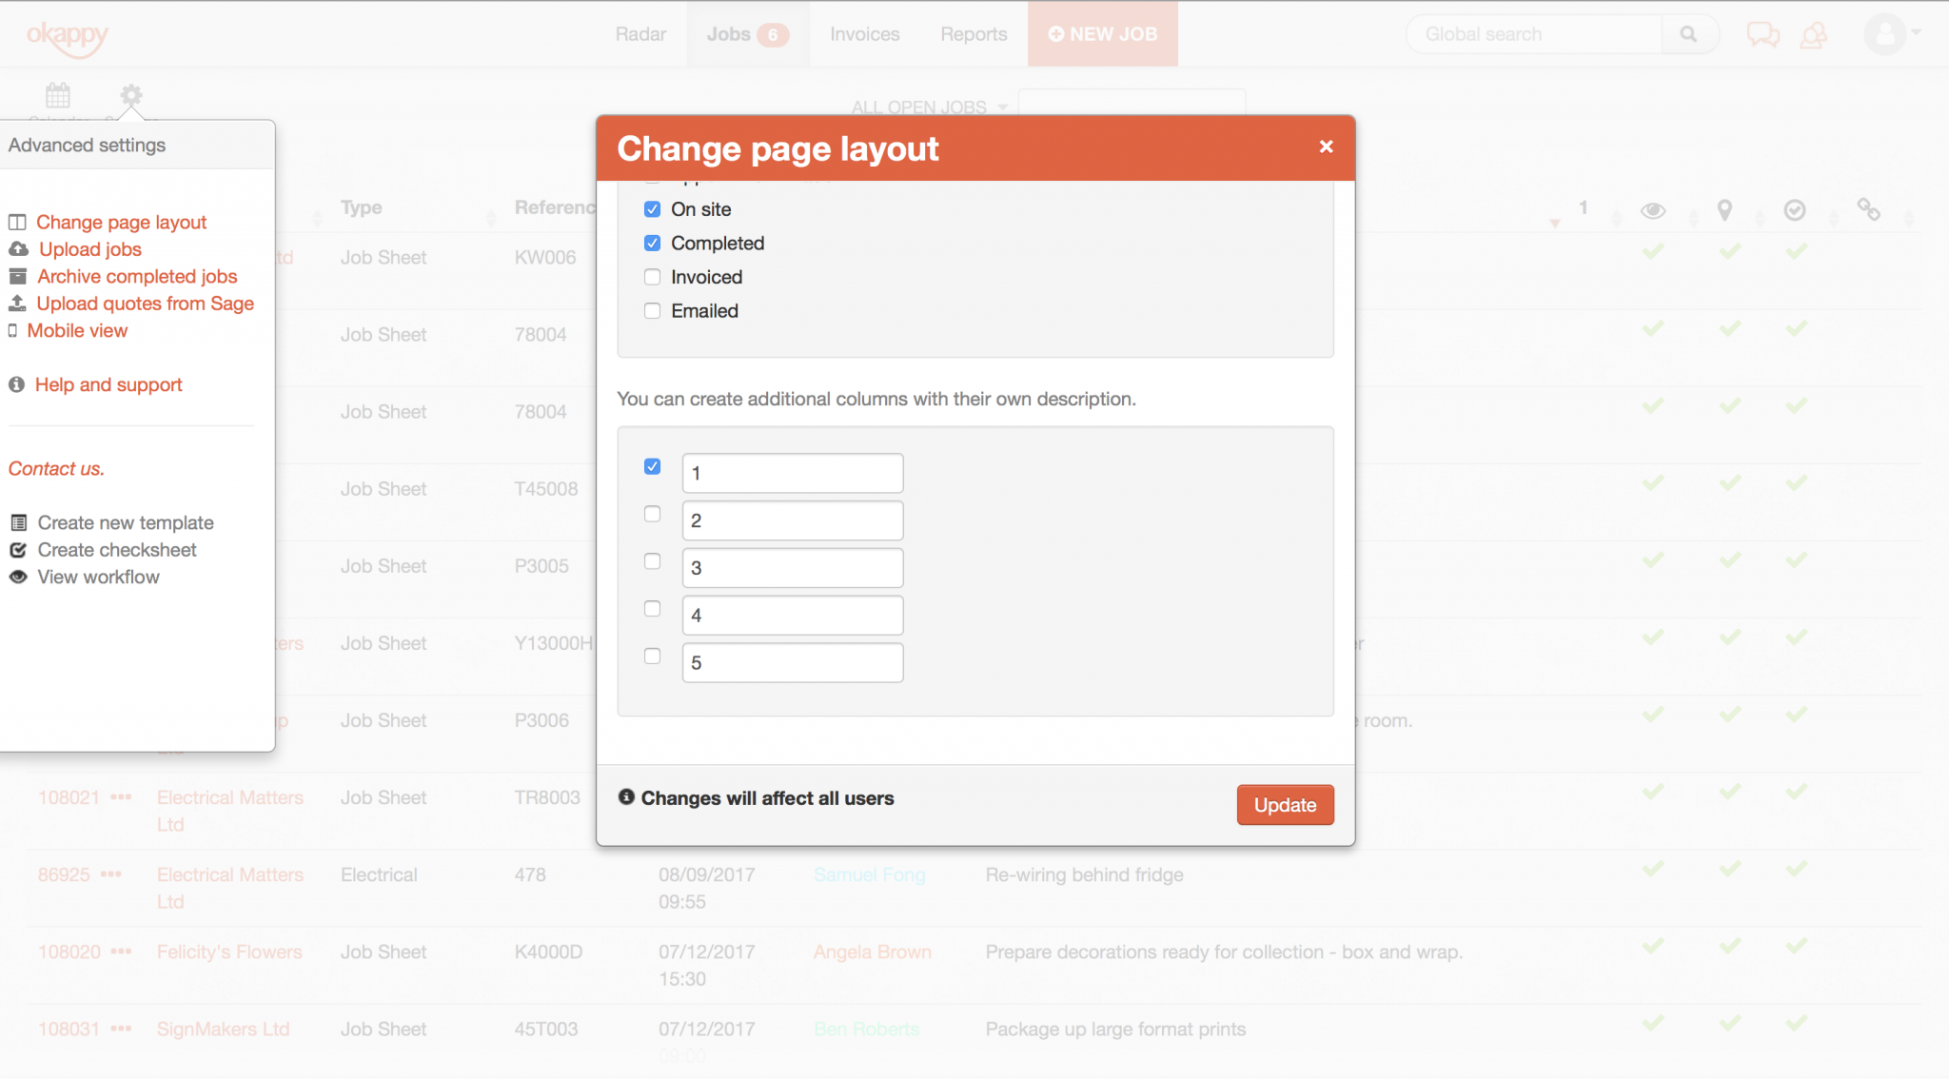Click the additional column 5 text field
The width and height of the screenshot is (1949, 1079).
[793, 662]
